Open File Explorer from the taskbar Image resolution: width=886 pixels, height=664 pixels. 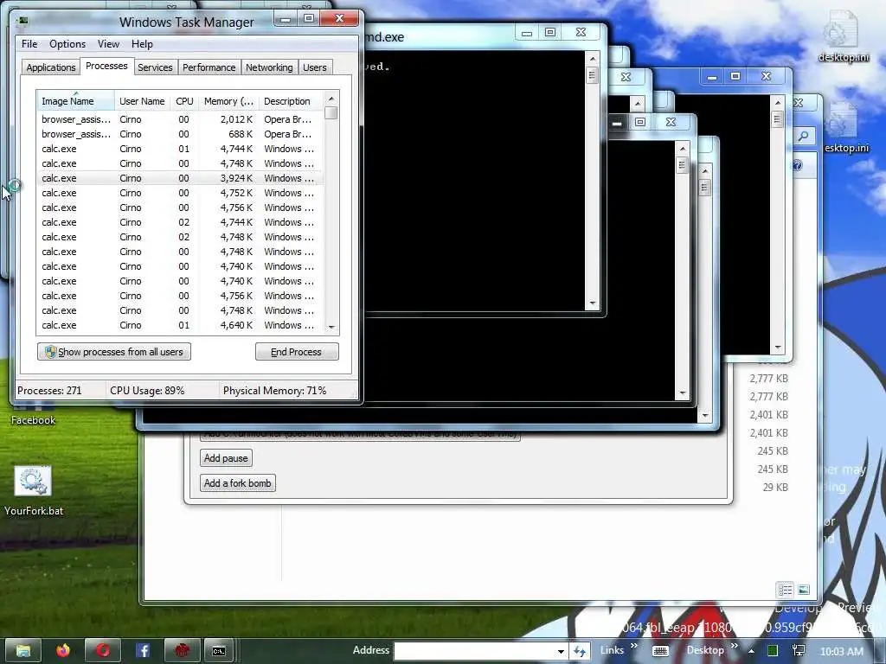(22, 650)
